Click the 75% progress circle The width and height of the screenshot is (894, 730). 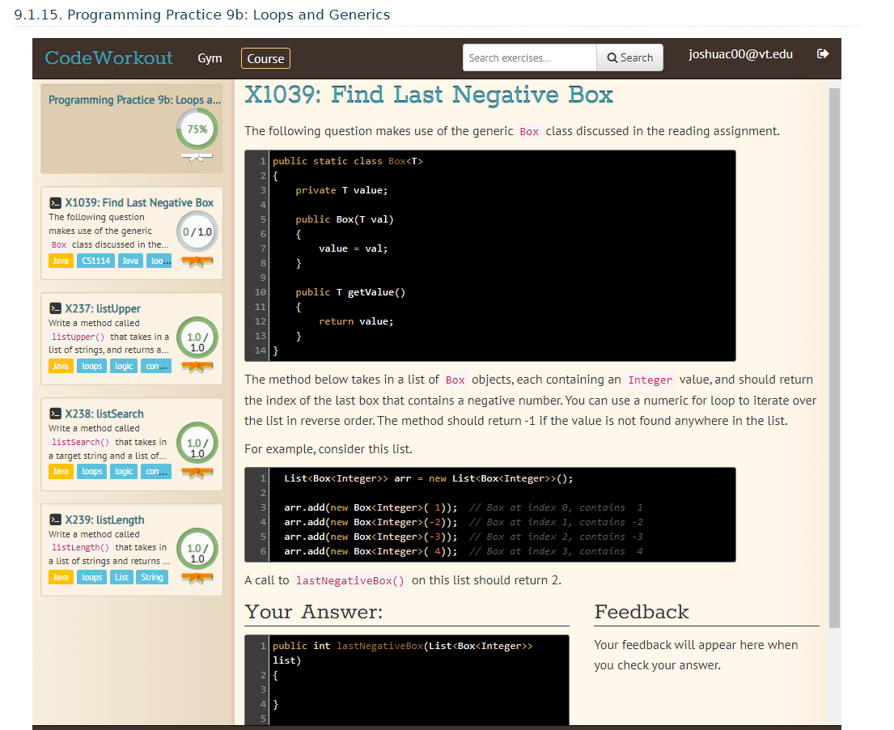point(197,129)
